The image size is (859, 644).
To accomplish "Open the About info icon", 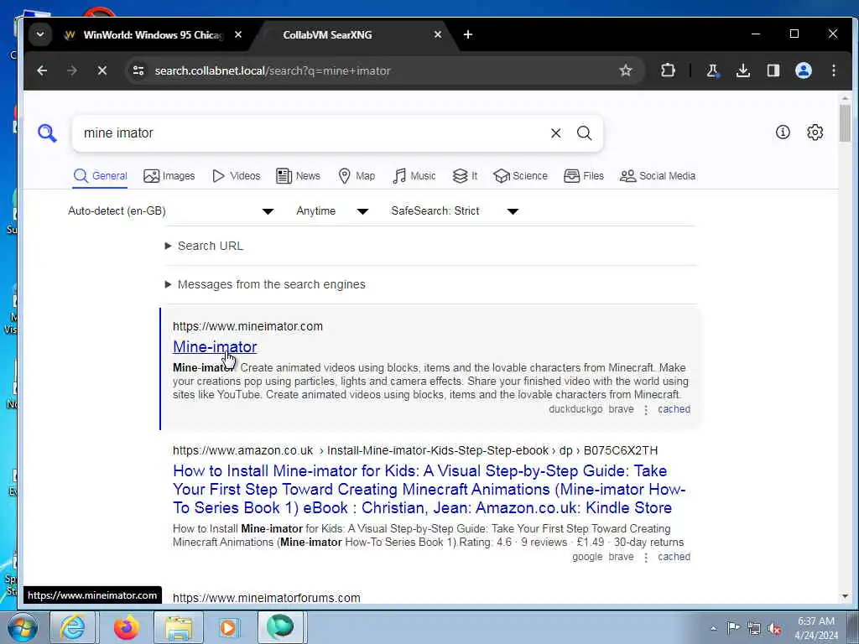I will 783,132.
